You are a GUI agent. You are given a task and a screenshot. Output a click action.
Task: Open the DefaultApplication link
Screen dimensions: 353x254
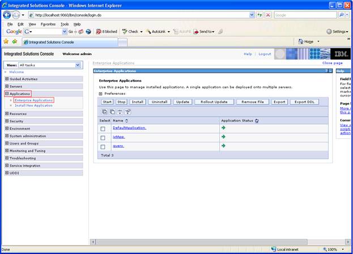tap(129, 128)
